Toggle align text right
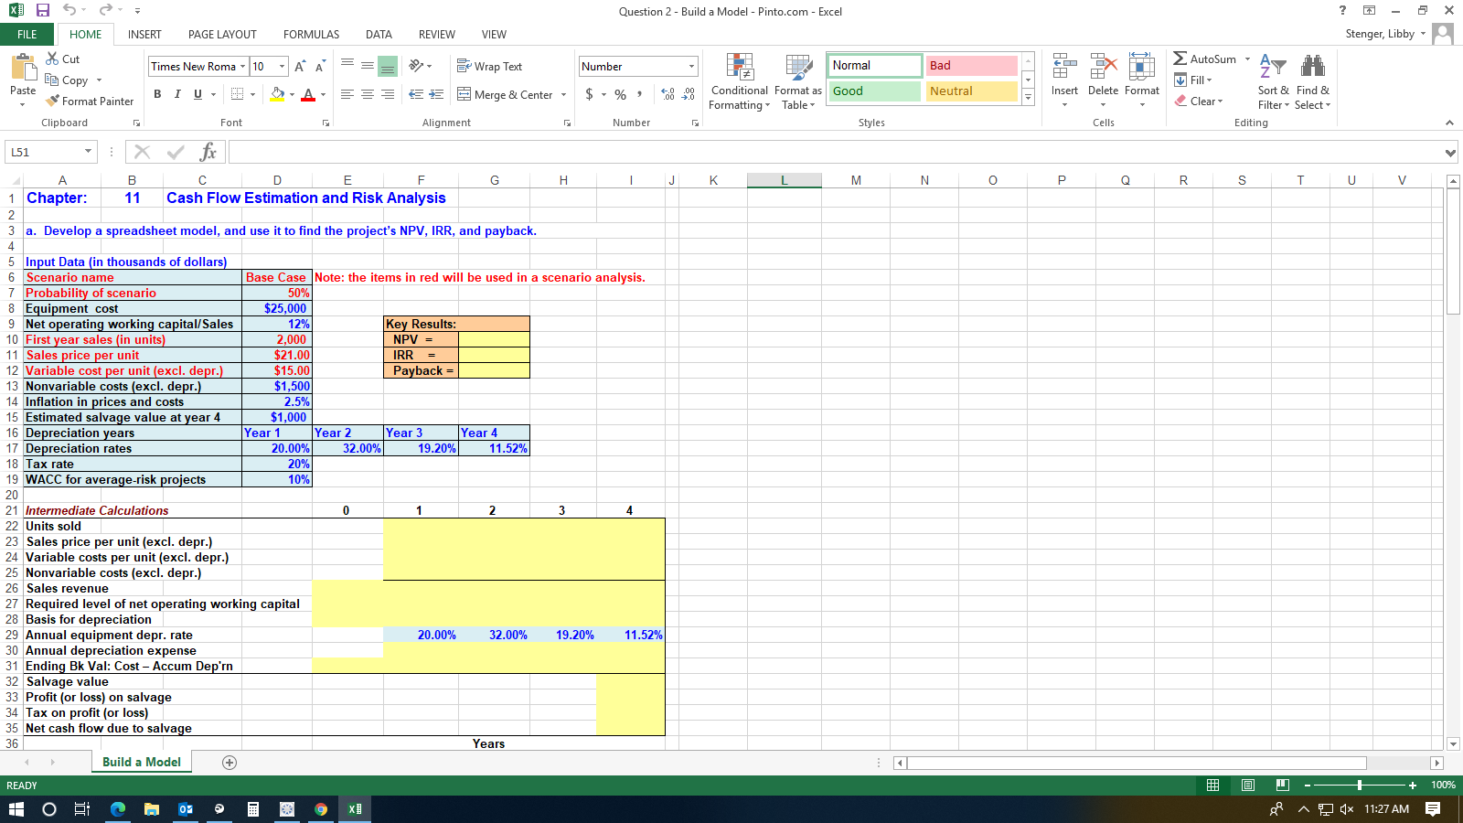 tap(388, 94)
